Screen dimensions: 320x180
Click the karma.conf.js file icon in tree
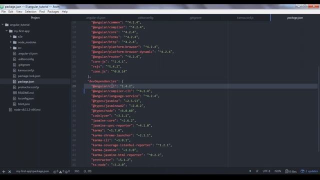14,70
